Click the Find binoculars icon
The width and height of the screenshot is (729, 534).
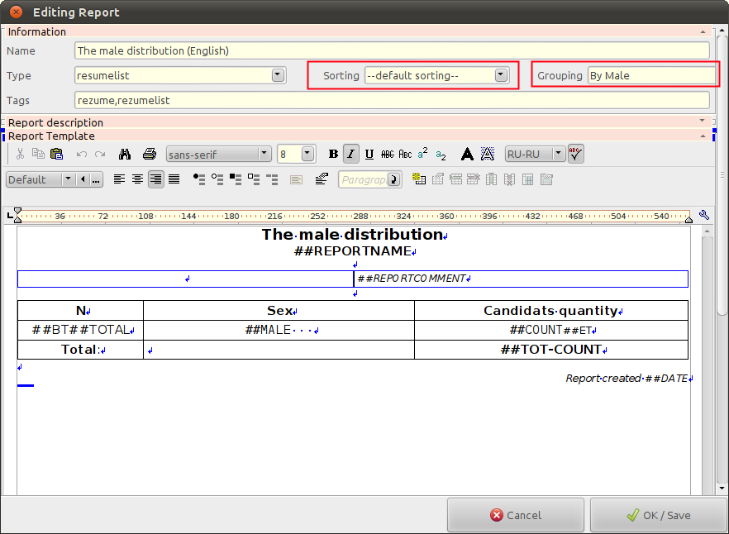[125, 154]
